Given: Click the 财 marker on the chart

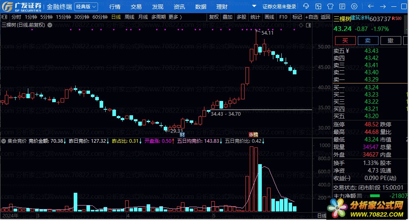Looking at the screenshot, I should click(182, 135).
